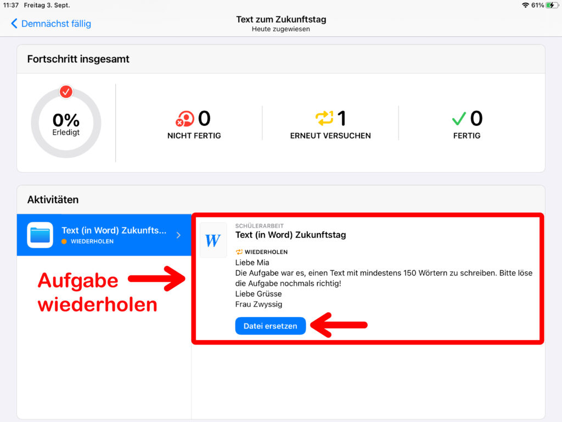This screenshot has width=562, height=422.
Task: Tap the Erneut versuchen count of 1
Action: point(341,118)
